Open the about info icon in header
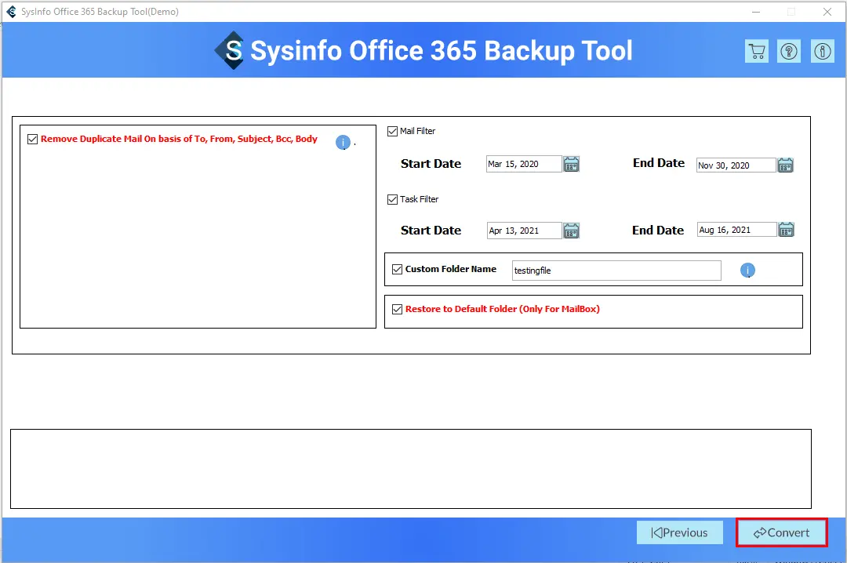Viewport: 847px width, 563px height. click(x=822, y=51)
